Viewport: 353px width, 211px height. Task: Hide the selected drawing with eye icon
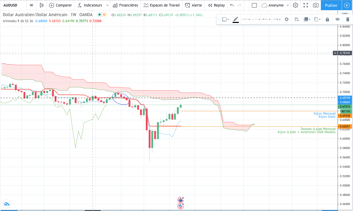pyautogui.click(x=338, y=19)
